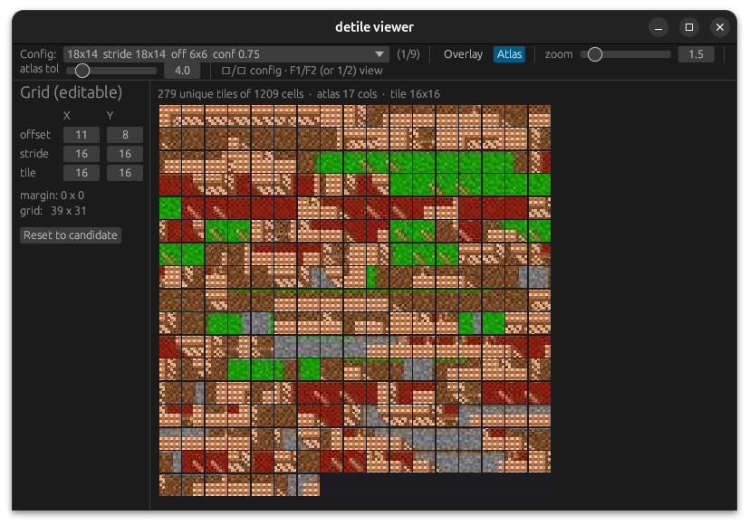This screenshot has width=749, height=525.
Task: Edit the stride X field
Action: (x=82, y=154)
